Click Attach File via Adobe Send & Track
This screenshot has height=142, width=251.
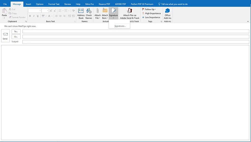point(130,11)
